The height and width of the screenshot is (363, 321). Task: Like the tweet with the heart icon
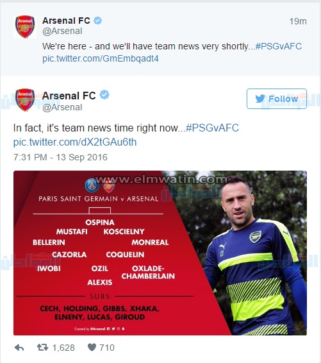[92, 347]
